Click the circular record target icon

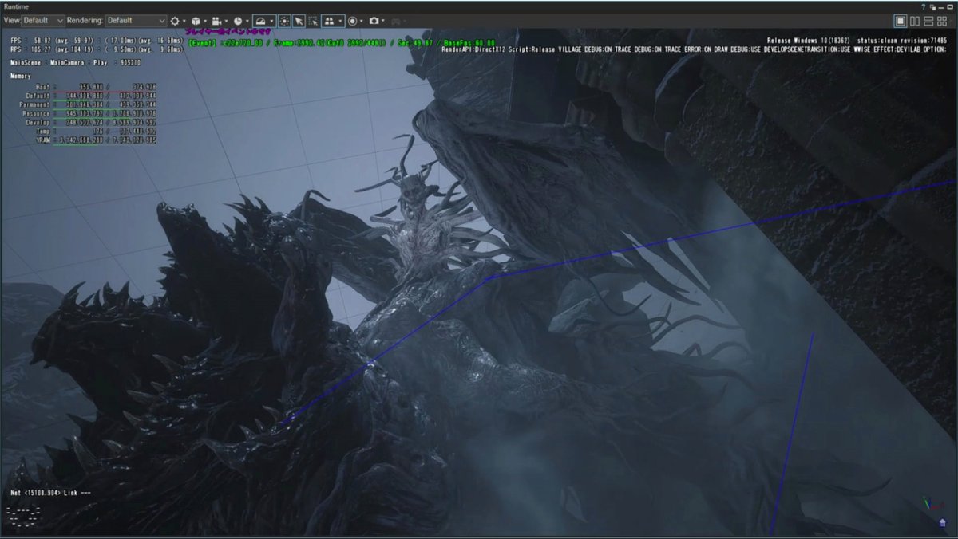click(352, 21)
